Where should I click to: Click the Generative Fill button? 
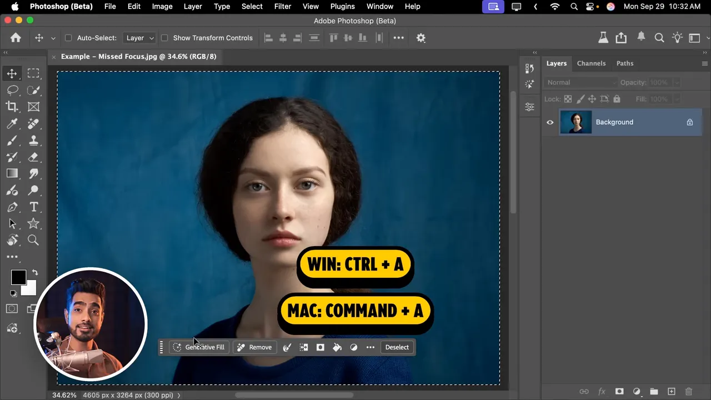tap(198, 347)
